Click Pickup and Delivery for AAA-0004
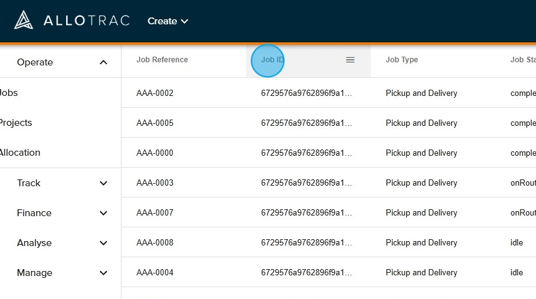536x299 pixels. [x=421, y=273]
